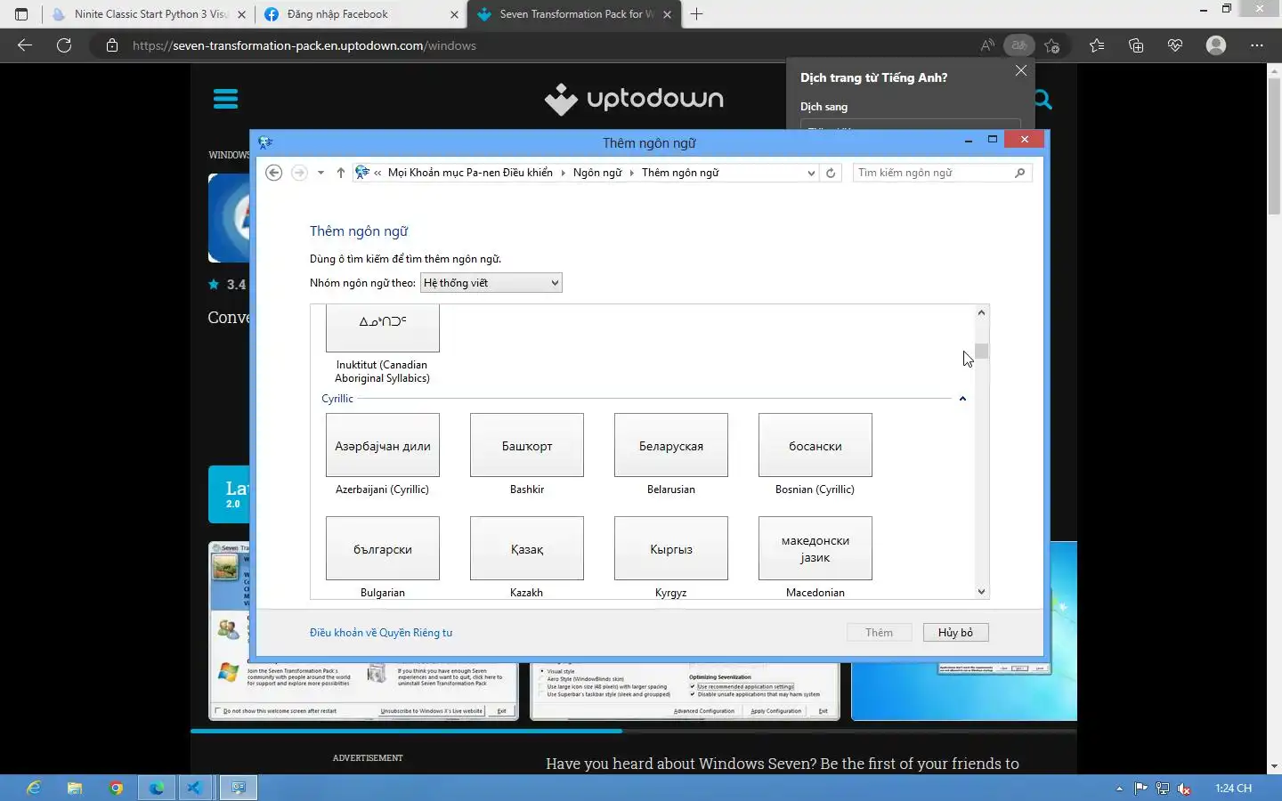
Task: Click the translate icon in address bar
Action: click(x=1019, y=45)
